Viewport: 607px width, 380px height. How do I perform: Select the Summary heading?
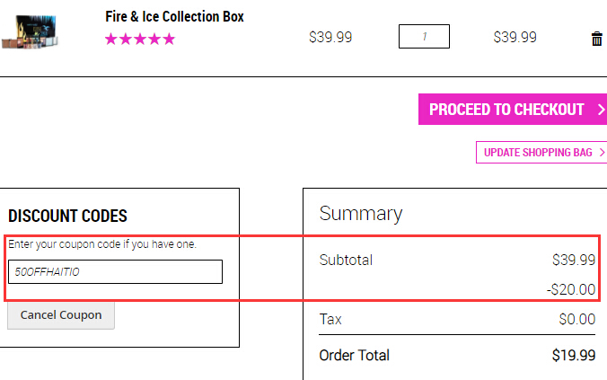click(361, 214)
